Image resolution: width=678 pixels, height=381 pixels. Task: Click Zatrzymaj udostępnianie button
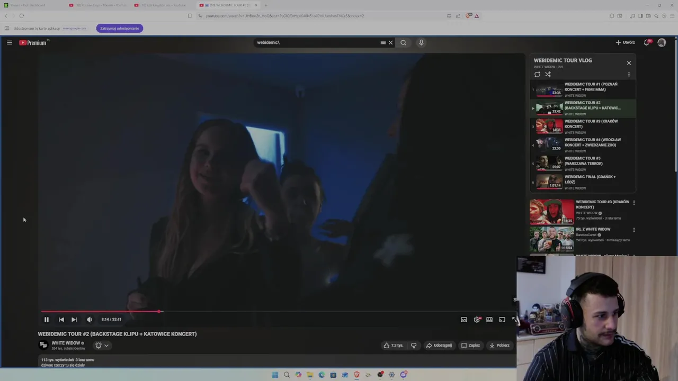pyautogui.click(x=120, y=28)
